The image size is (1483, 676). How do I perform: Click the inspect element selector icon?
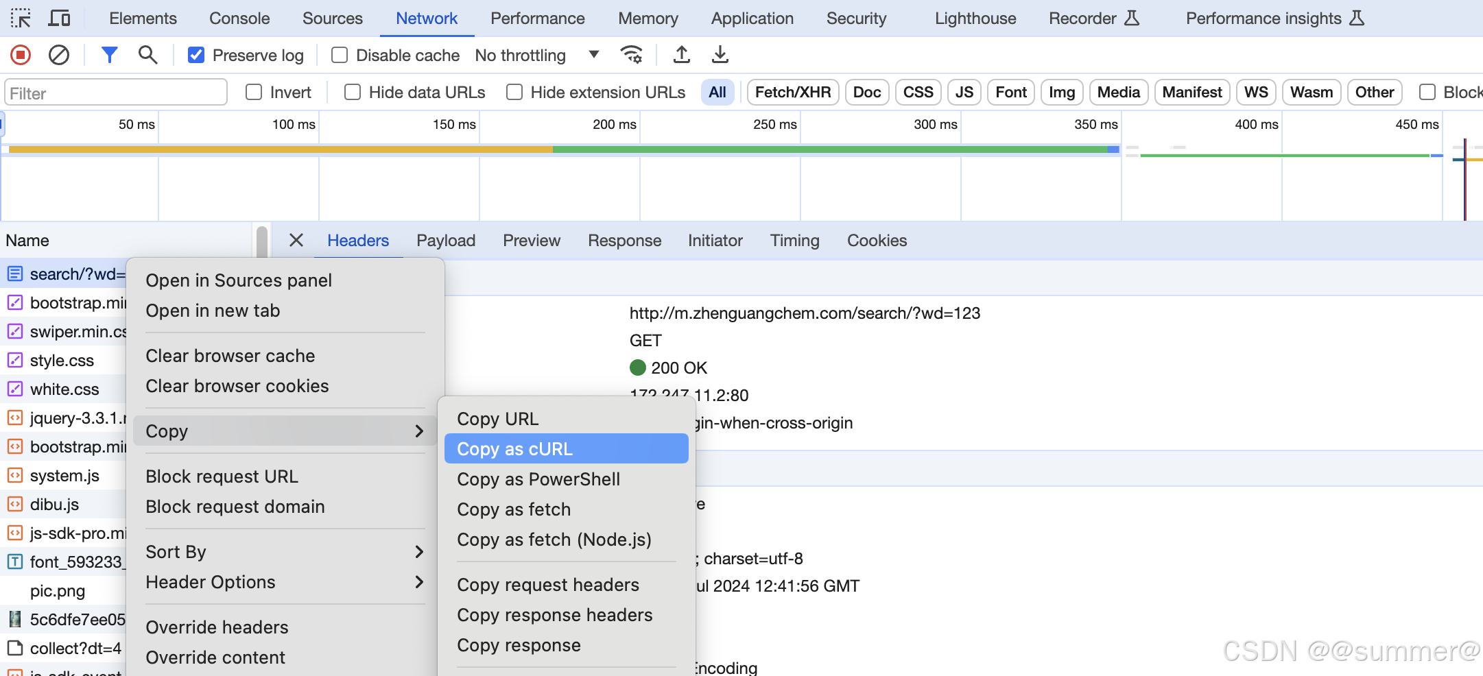(x=21, y=19)
